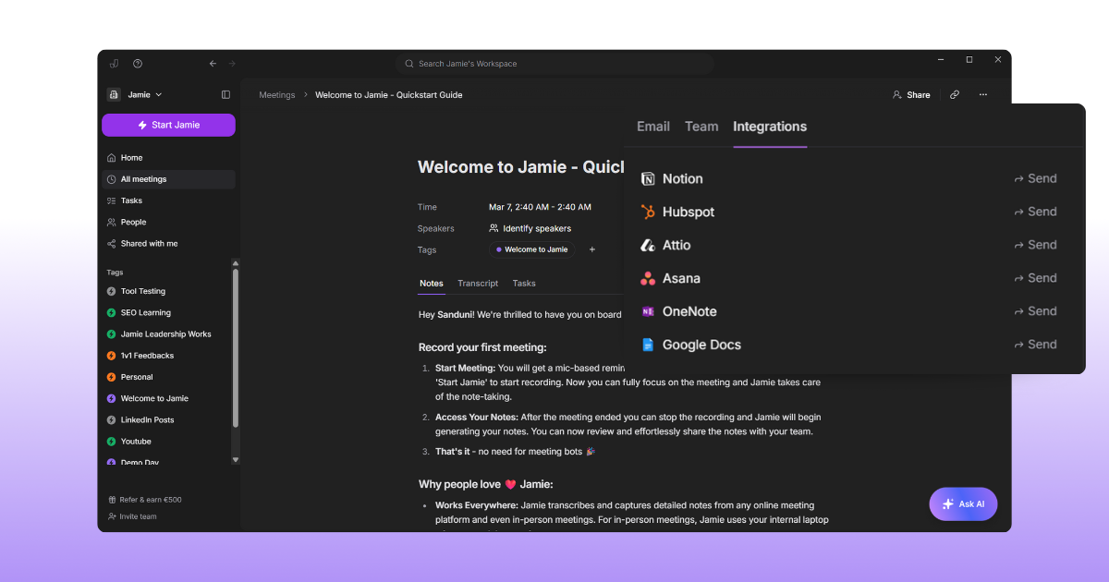
Task: Open the Ask AI button
Action: point(963,504)
